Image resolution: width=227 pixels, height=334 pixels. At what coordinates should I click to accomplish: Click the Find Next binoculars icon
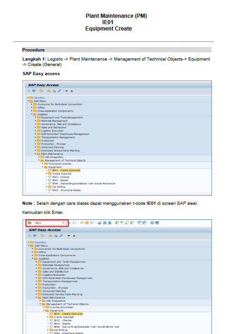click(110, 223)
